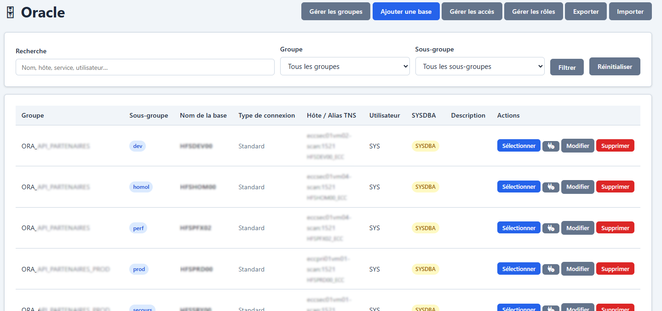Click Standard connection type in perf row
The image size is (662, 311).
[251, 228]
